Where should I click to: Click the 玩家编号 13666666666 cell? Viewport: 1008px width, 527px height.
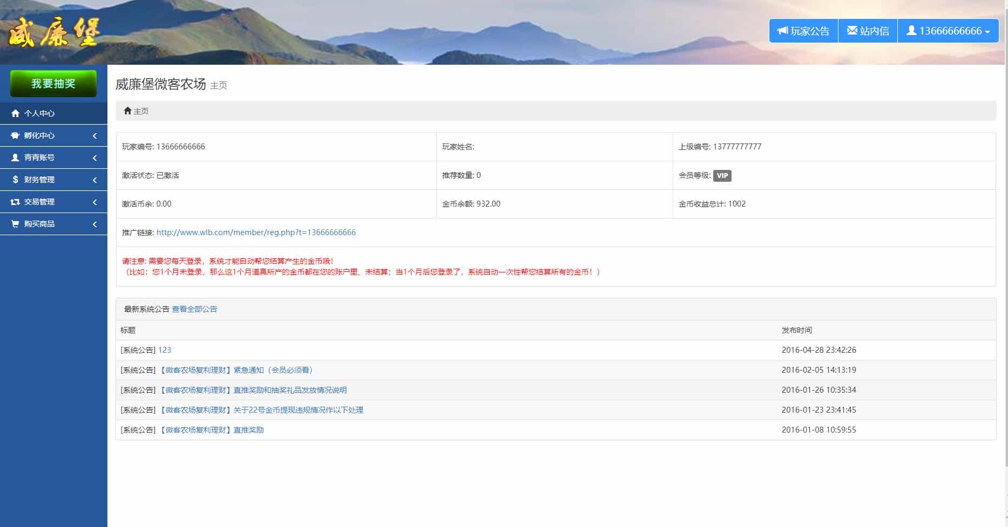tap(276, 147)
